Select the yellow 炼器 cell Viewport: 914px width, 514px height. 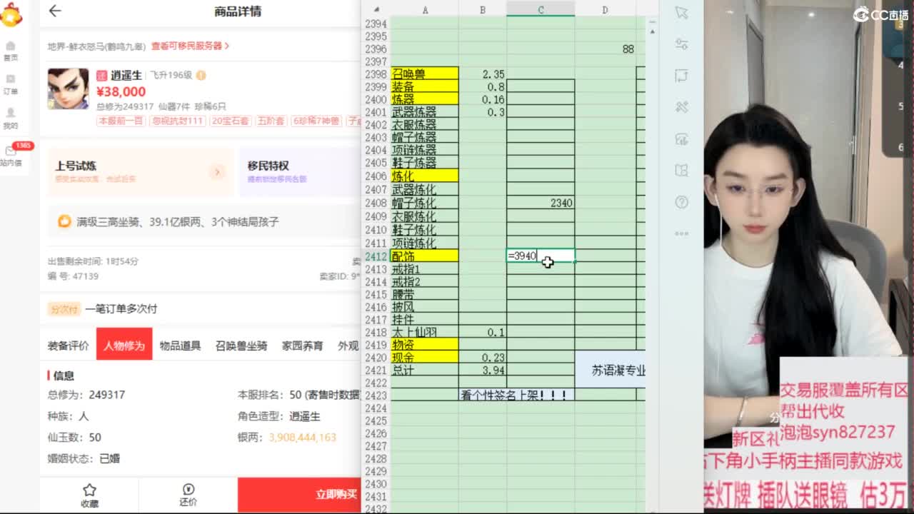(425, 99)
